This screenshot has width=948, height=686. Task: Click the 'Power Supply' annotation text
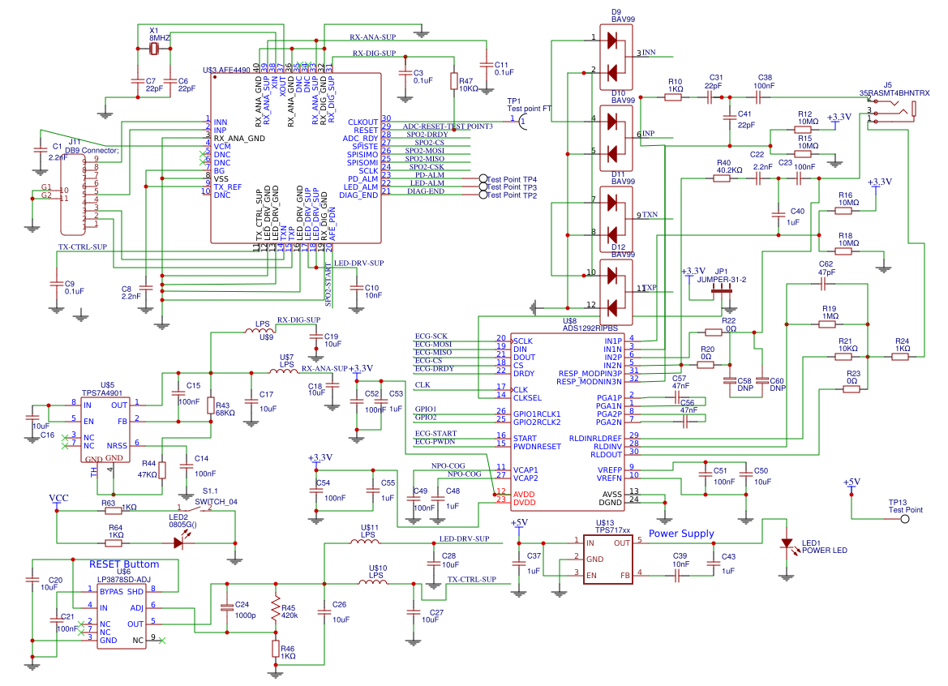pos(681,533)
